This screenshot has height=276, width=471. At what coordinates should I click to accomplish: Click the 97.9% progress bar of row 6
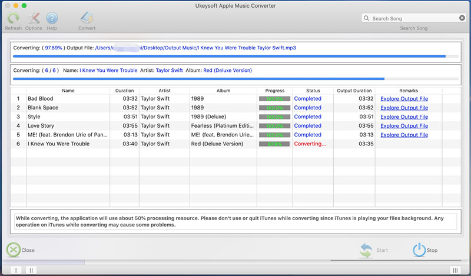[x=274, y=144]
